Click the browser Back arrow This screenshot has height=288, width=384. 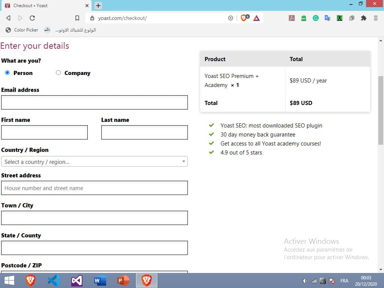coord(8,18)
